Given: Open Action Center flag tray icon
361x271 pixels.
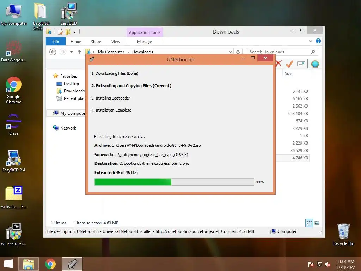Looking at the screenshot, I should click(311, 264).
